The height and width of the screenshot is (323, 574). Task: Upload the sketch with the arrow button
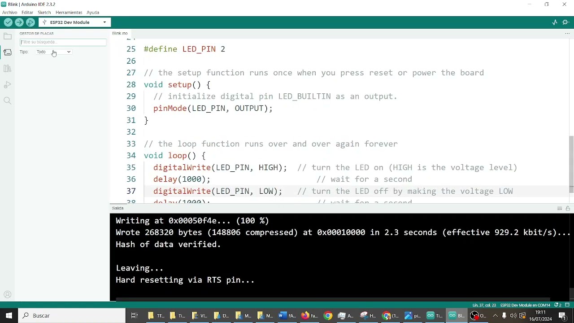[19, 22]
